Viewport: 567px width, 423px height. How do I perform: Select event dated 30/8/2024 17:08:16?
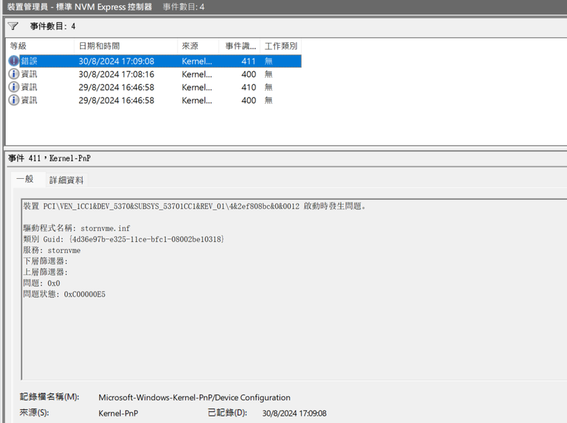(x=154, y=74)
